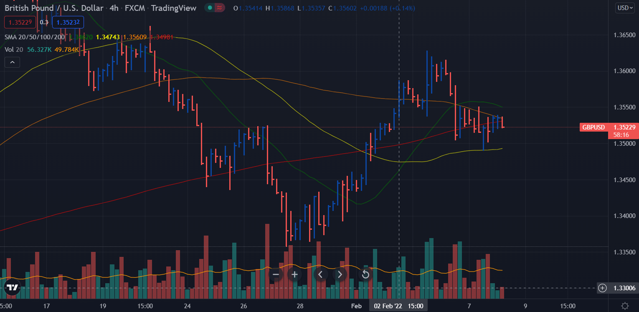This screenshot has height=312, width=639.
Task: Click the FXCM exchange label
Action: pyautogui.click(x=134, y=8)
